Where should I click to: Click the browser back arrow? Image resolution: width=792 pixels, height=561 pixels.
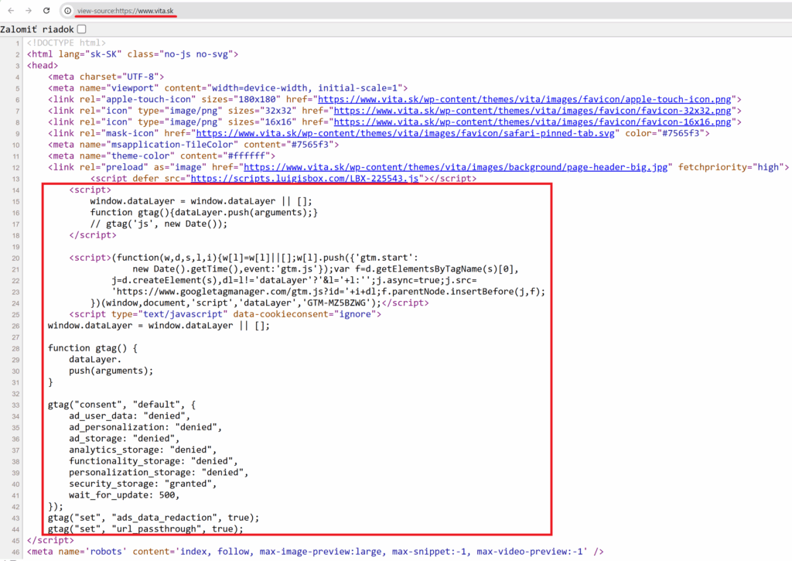(11, 11)
